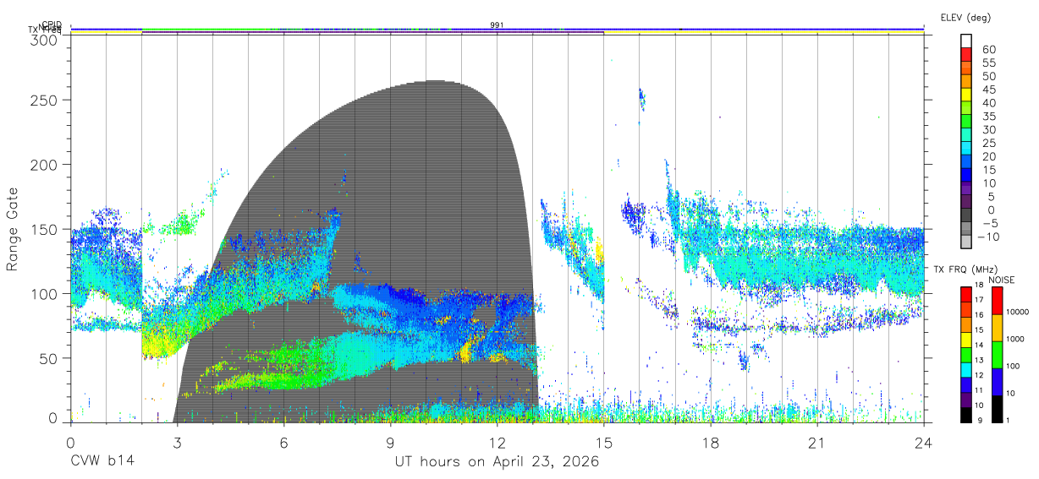The width and height of the screenshot is (1039, 479).
Task: Click the 150 tick label on Range Gate axis
Action: (x=46, y=229)
